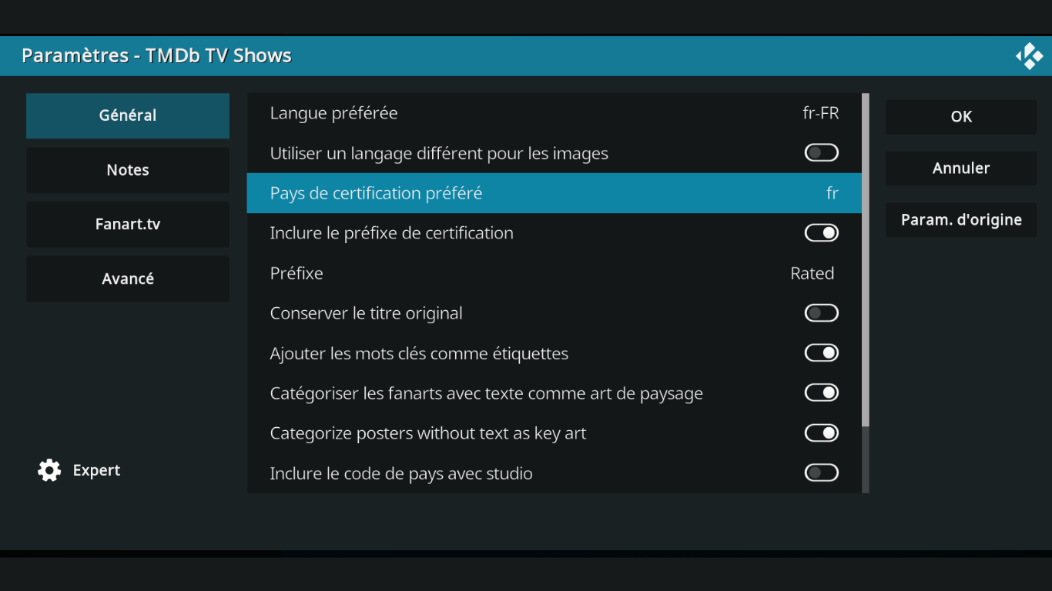Click the Kodi logo icon

click(x=1029, y=56)
